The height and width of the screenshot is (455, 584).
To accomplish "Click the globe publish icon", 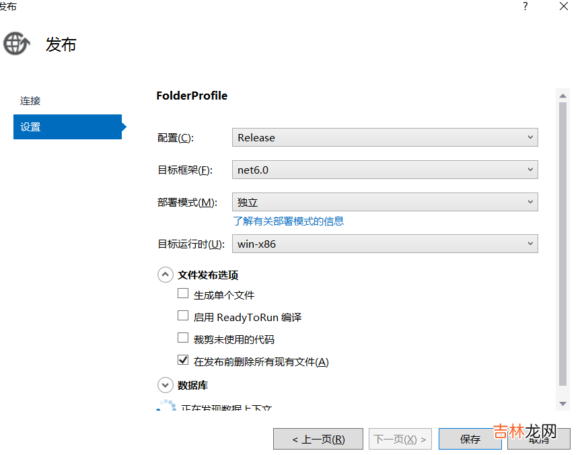I will pyautogui.click(x=16, y=44).
